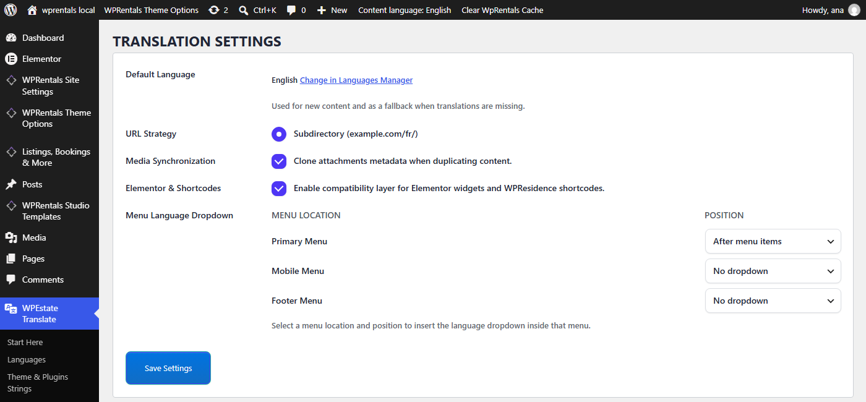This screenshot has width=866, height=402.
Task: Click the Dashboard gauge icon
Action: tap(11, 38)
